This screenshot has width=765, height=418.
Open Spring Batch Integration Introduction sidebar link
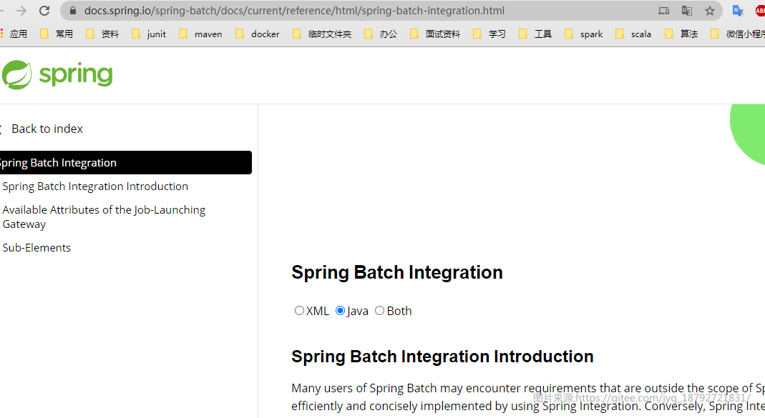(x=95, y=186)
